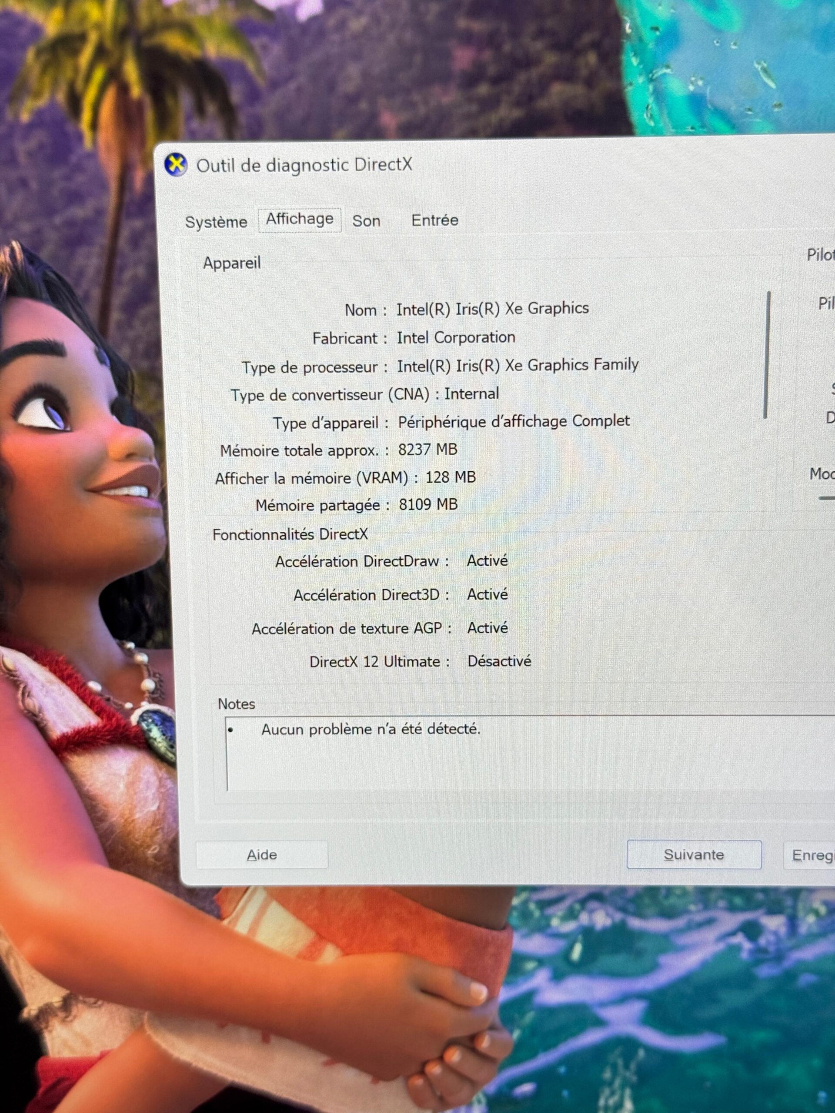Screen dimensions: 835x1113
Task: Click Périphérique d'affichage Complet value
Action: click(513, 421)
